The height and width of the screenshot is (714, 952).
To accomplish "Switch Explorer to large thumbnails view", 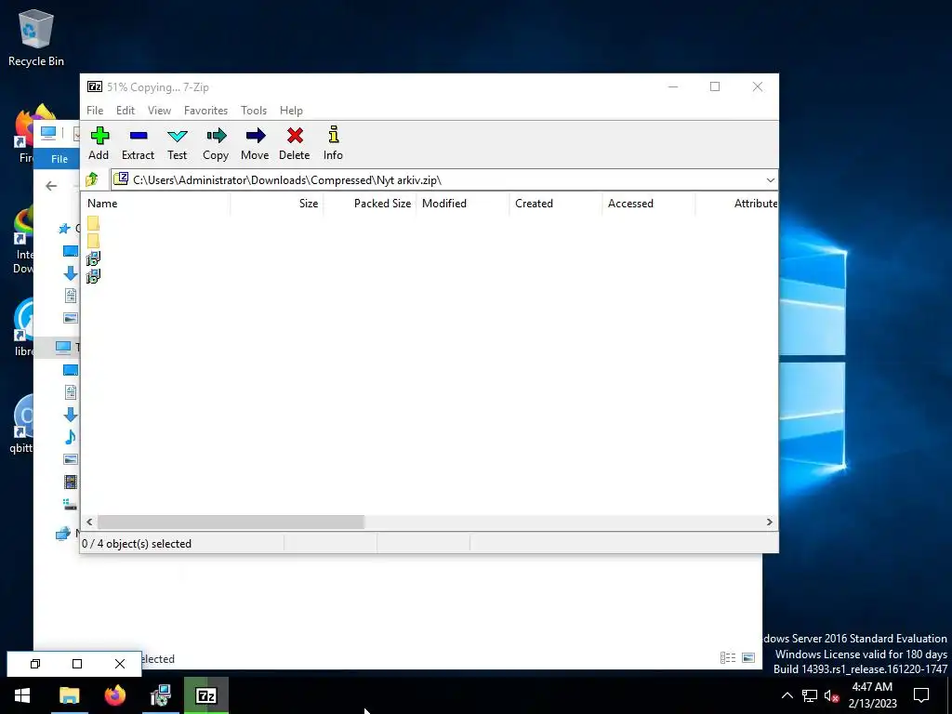I will 748,657.
